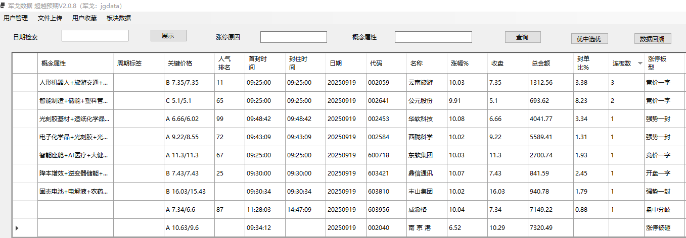Click the 数据回溯 button

[653, 39]
